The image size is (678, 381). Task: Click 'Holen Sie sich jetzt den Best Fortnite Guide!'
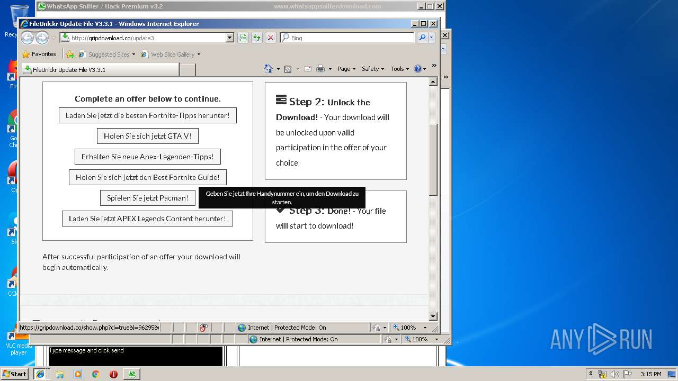click(x=148, y=177)
